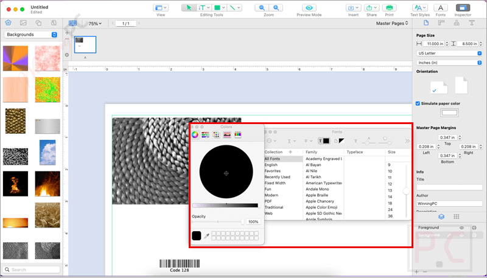487x278 pixels.
Task: Select the Recently Used font collection
Action: click(x=278, y=177)
